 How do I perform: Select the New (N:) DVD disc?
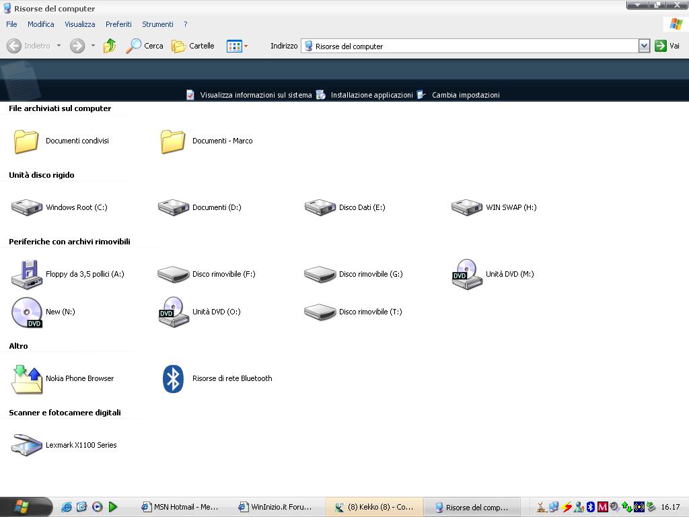pyautogui.click(x=27, y=312)
